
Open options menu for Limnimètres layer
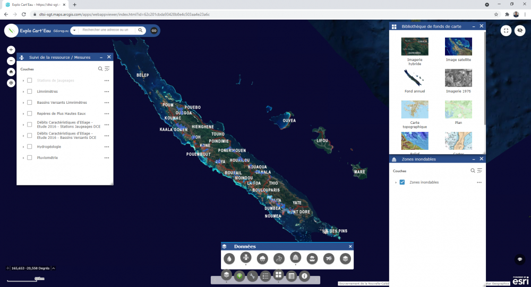coord(107,92)
